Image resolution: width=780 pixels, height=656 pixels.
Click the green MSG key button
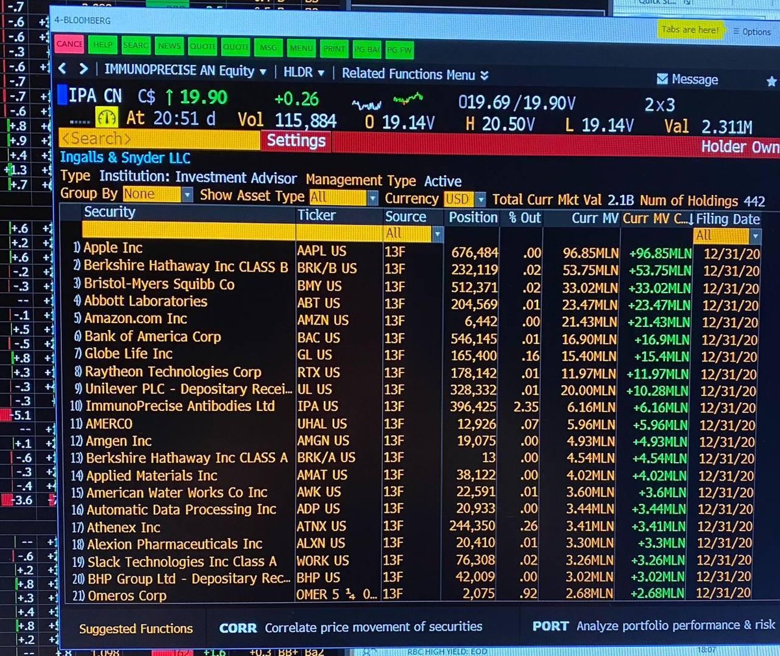(x=268, y=47)
